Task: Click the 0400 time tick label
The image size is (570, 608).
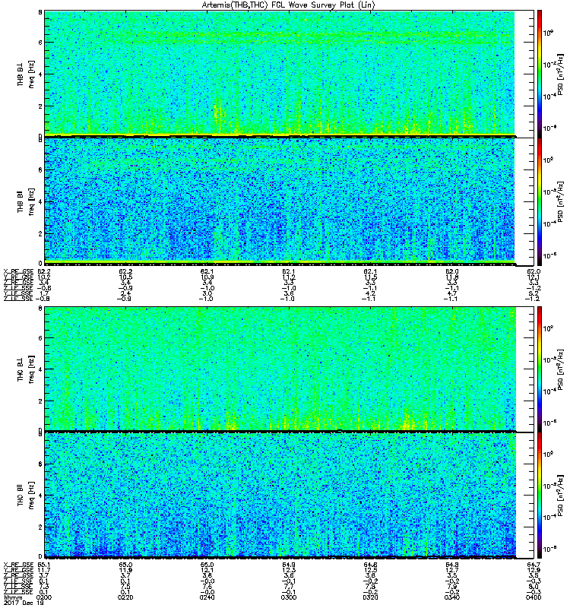Action: [x=534, y=597]
